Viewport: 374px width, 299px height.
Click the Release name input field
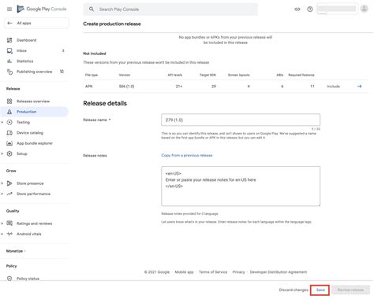[241, 120]
